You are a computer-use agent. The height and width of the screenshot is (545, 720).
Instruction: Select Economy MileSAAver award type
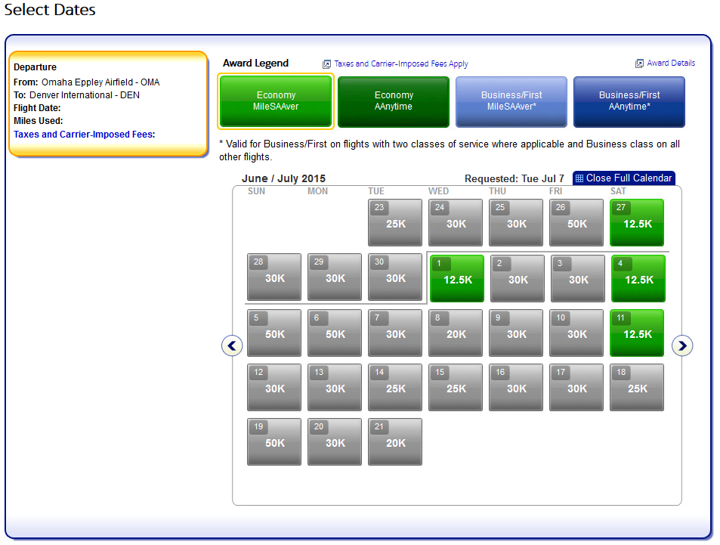coord(276,101)
